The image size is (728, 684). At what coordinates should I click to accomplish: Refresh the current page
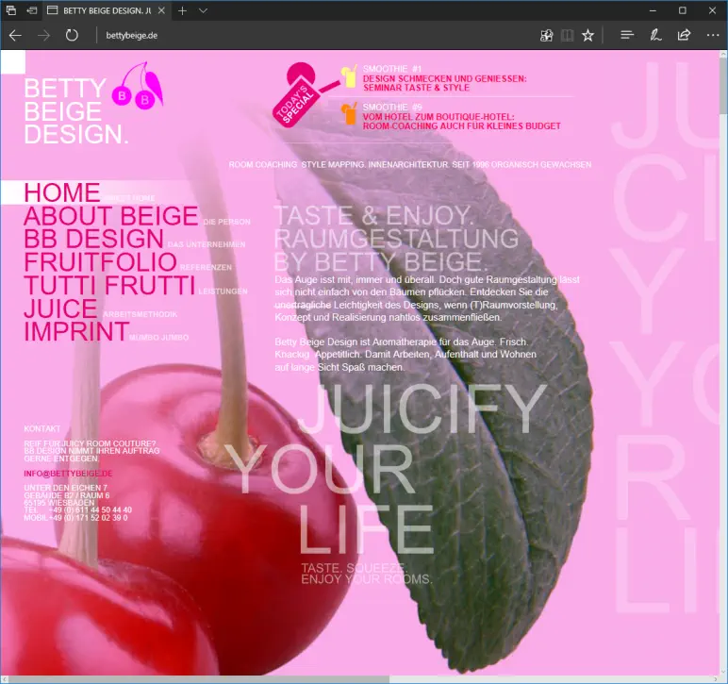click(72, 35)
